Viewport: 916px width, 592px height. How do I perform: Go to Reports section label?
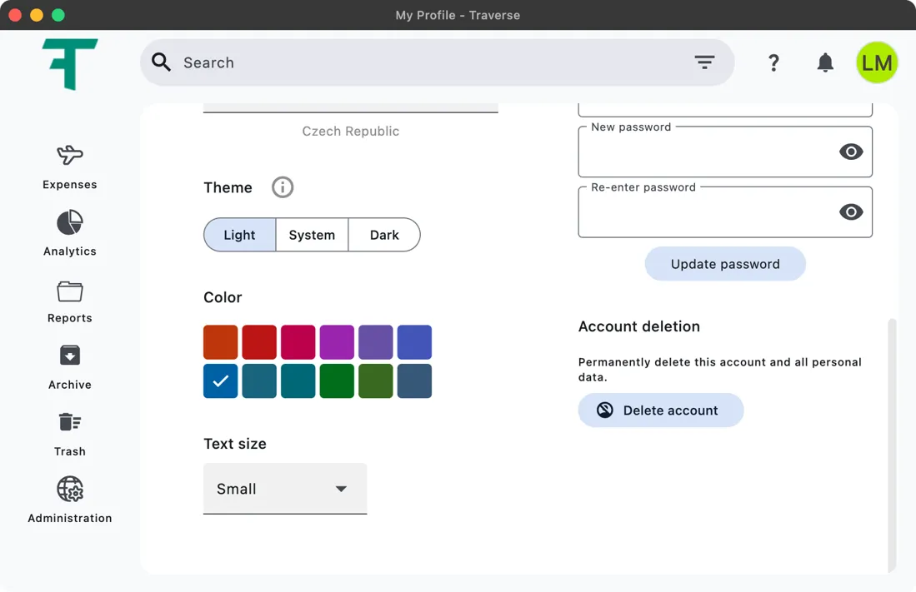click(x=69, y=318)
